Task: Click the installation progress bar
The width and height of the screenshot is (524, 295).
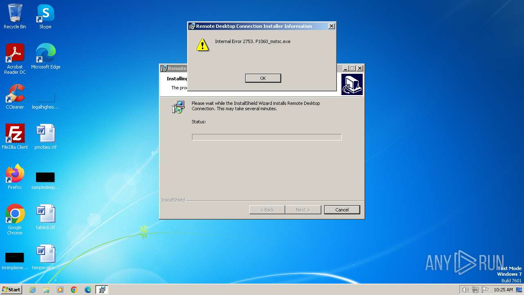Action: [267, 137]
